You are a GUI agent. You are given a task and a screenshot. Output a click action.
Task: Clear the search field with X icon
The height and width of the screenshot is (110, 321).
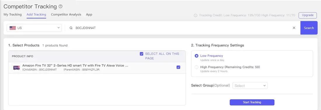pyautogui.click(x=294, y=28)
